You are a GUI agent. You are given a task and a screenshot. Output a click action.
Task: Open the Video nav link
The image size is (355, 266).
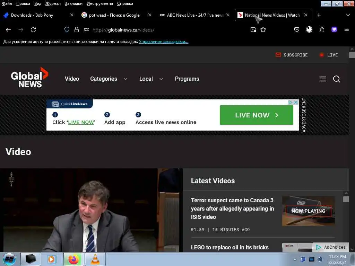point(72,79)
